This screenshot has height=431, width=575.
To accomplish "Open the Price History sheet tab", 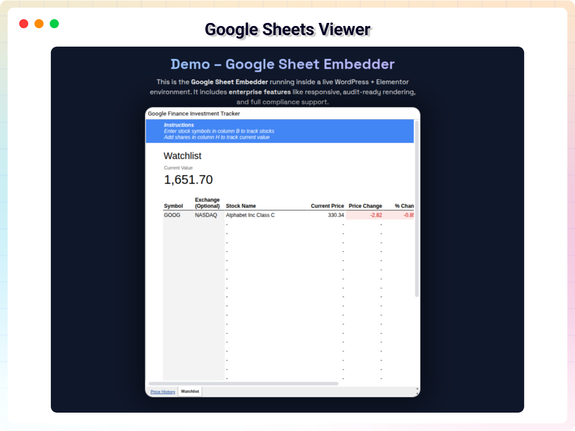I will pos(163,392).
